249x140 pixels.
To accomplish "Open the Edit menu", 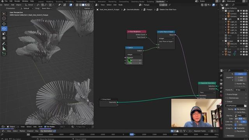I will click(11, 1).
